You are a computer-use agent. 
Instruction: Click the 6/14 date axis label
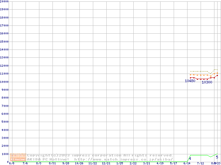187,164
